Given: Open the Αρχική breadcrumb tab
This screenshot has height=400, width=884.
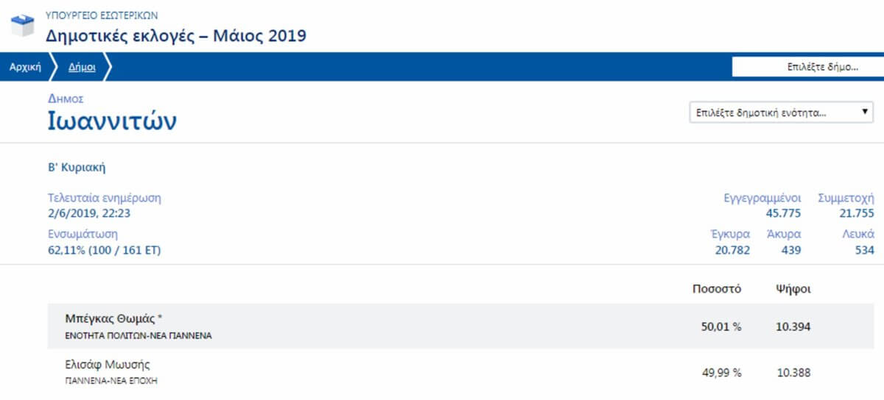Looking at the screenshot, I should coord(25,66).
